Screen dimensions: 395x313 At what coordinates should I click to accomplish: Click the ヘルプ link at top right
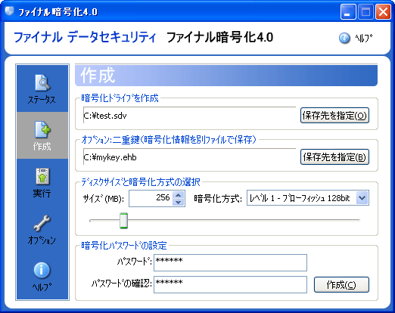click(x=364, y=39)
